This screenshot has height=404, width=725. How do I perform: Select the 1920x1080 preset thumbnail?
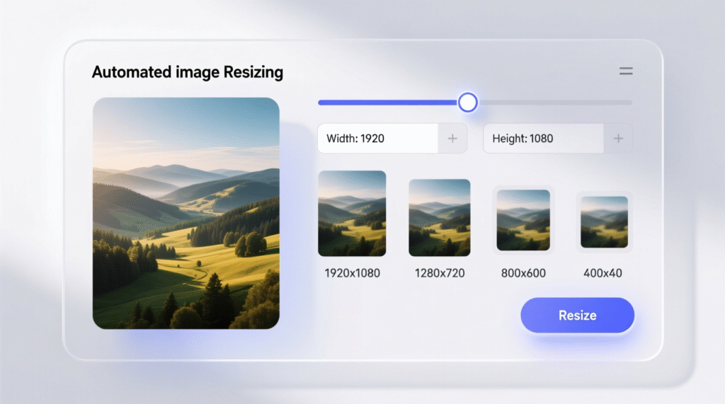[x=352, y=214]
